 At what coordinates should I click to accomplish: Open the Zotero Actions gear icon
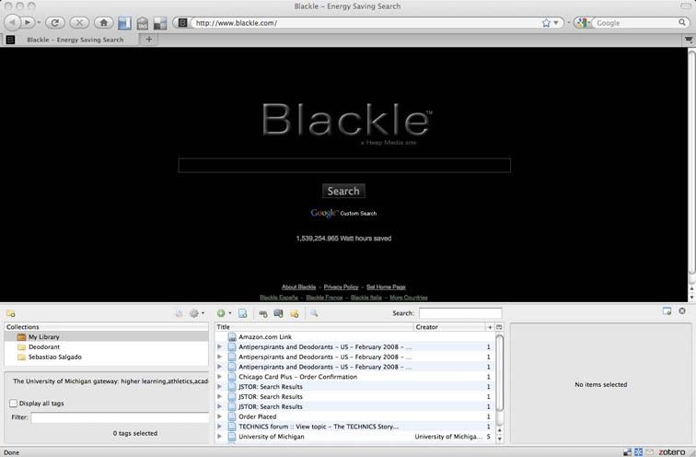[x=194, y=313]
